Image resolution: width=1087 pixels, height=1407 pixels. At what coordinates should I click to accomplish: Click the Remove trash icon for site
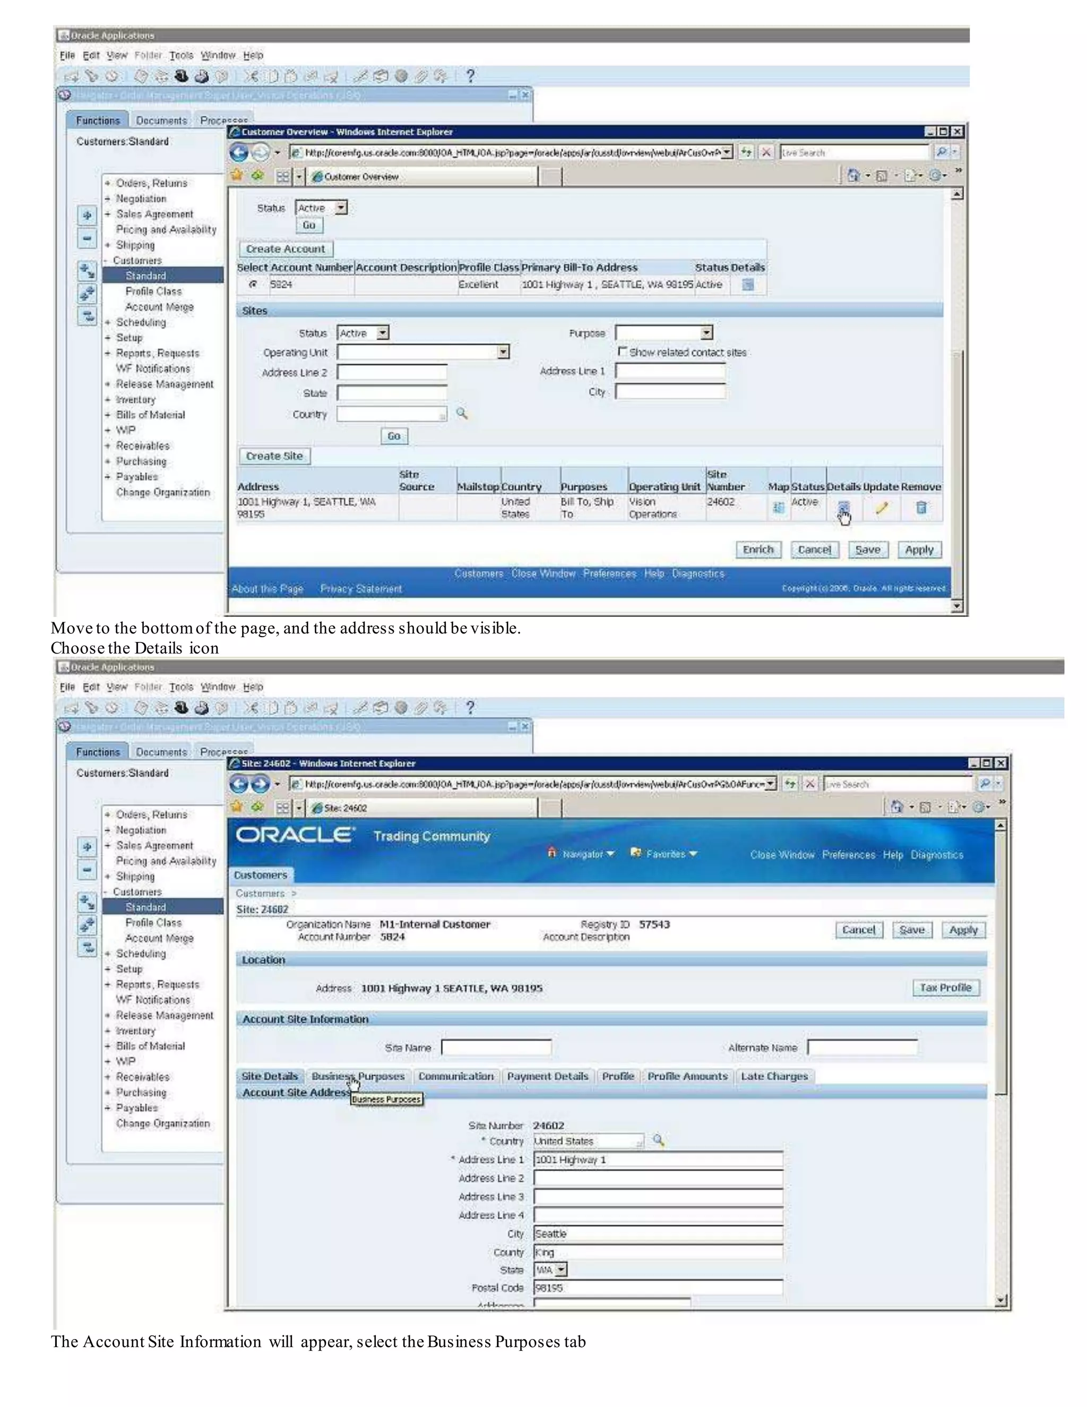coord(921,508)
